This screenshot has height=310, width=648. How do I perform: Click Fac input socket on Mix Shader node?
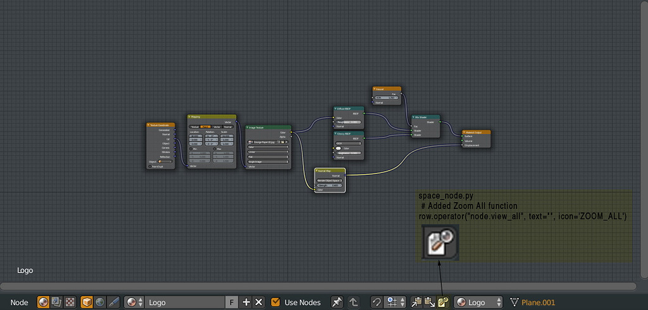tap(411, 126)
